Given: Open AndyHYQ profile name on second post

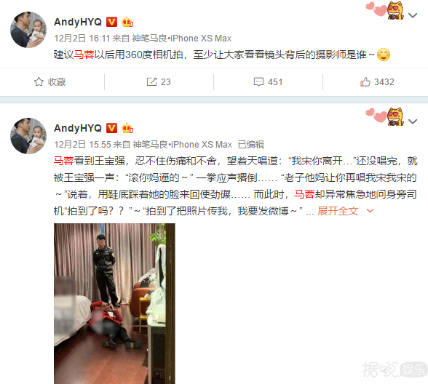Looking at the screenshot, I should tap(78, 128).
